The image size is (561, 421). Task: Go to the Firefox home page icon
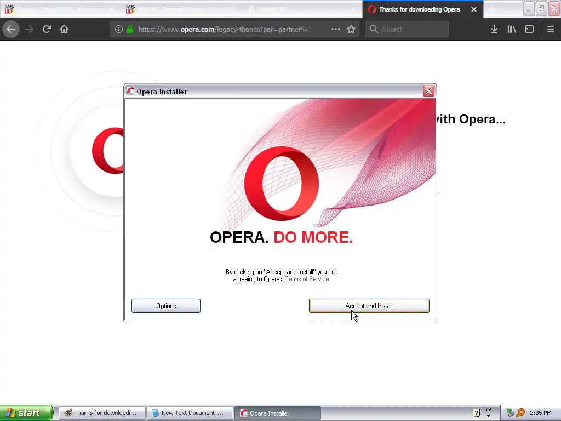click(64, 29)
